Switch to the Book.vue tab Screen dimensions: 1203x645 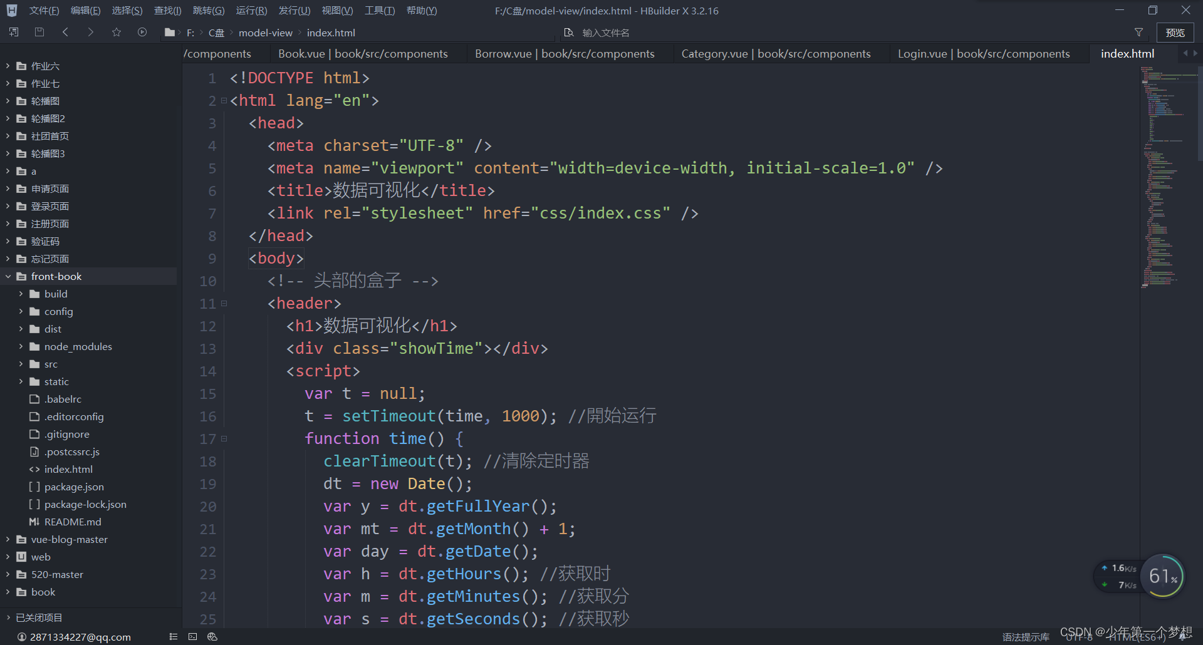point(363,54)
